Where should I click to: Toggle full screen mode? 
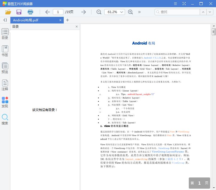pyautogui.click(x=184, y=4)
